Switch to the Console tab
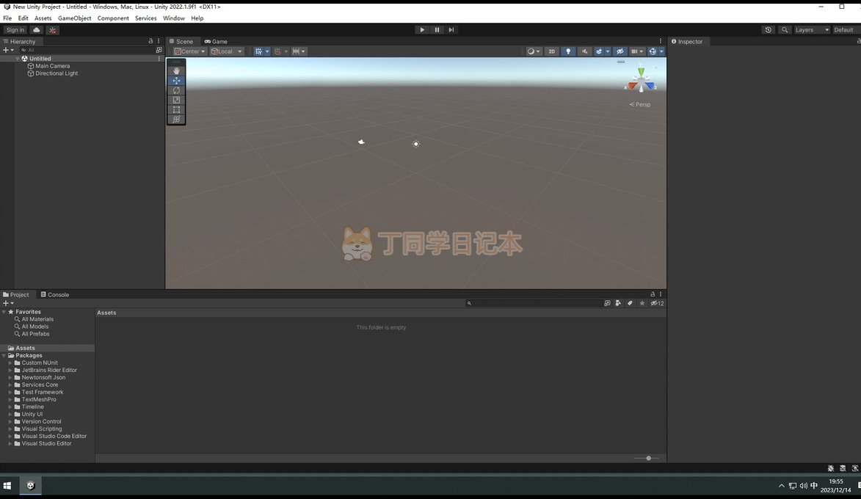Image resolution: width=861 pixels, height=499 pixels. click(x=55, y=295)
